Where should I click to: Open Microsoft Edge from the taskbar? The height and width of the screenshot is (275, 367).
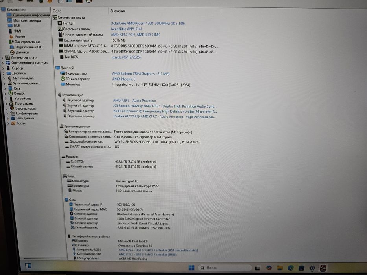[x=290, y=268]
